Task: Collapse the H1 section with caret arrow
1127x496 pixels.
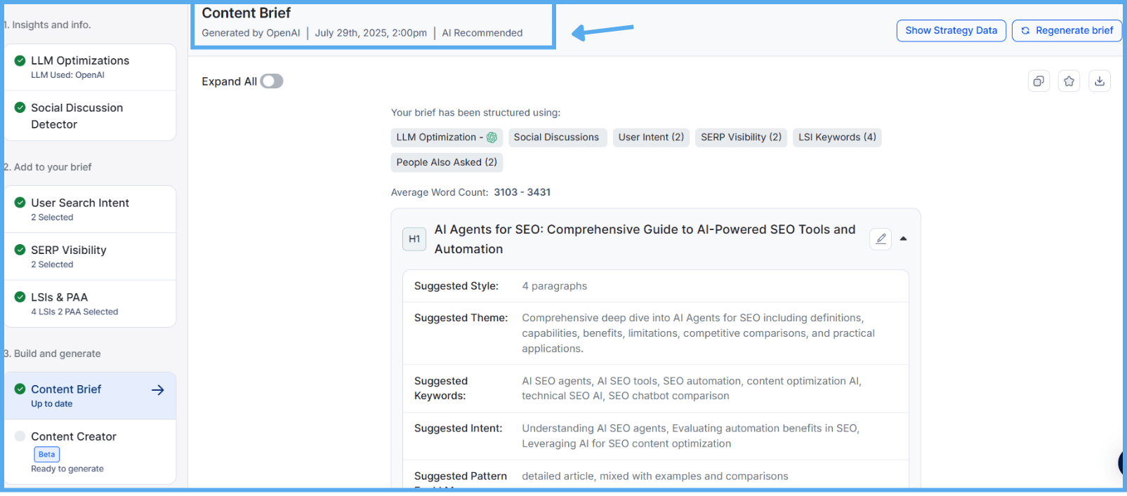Action: 904,239
